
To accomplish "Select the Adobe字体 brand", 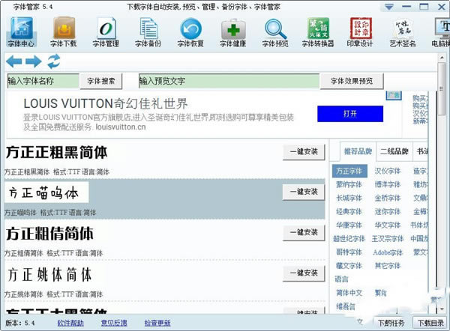I will pos(388,252).
